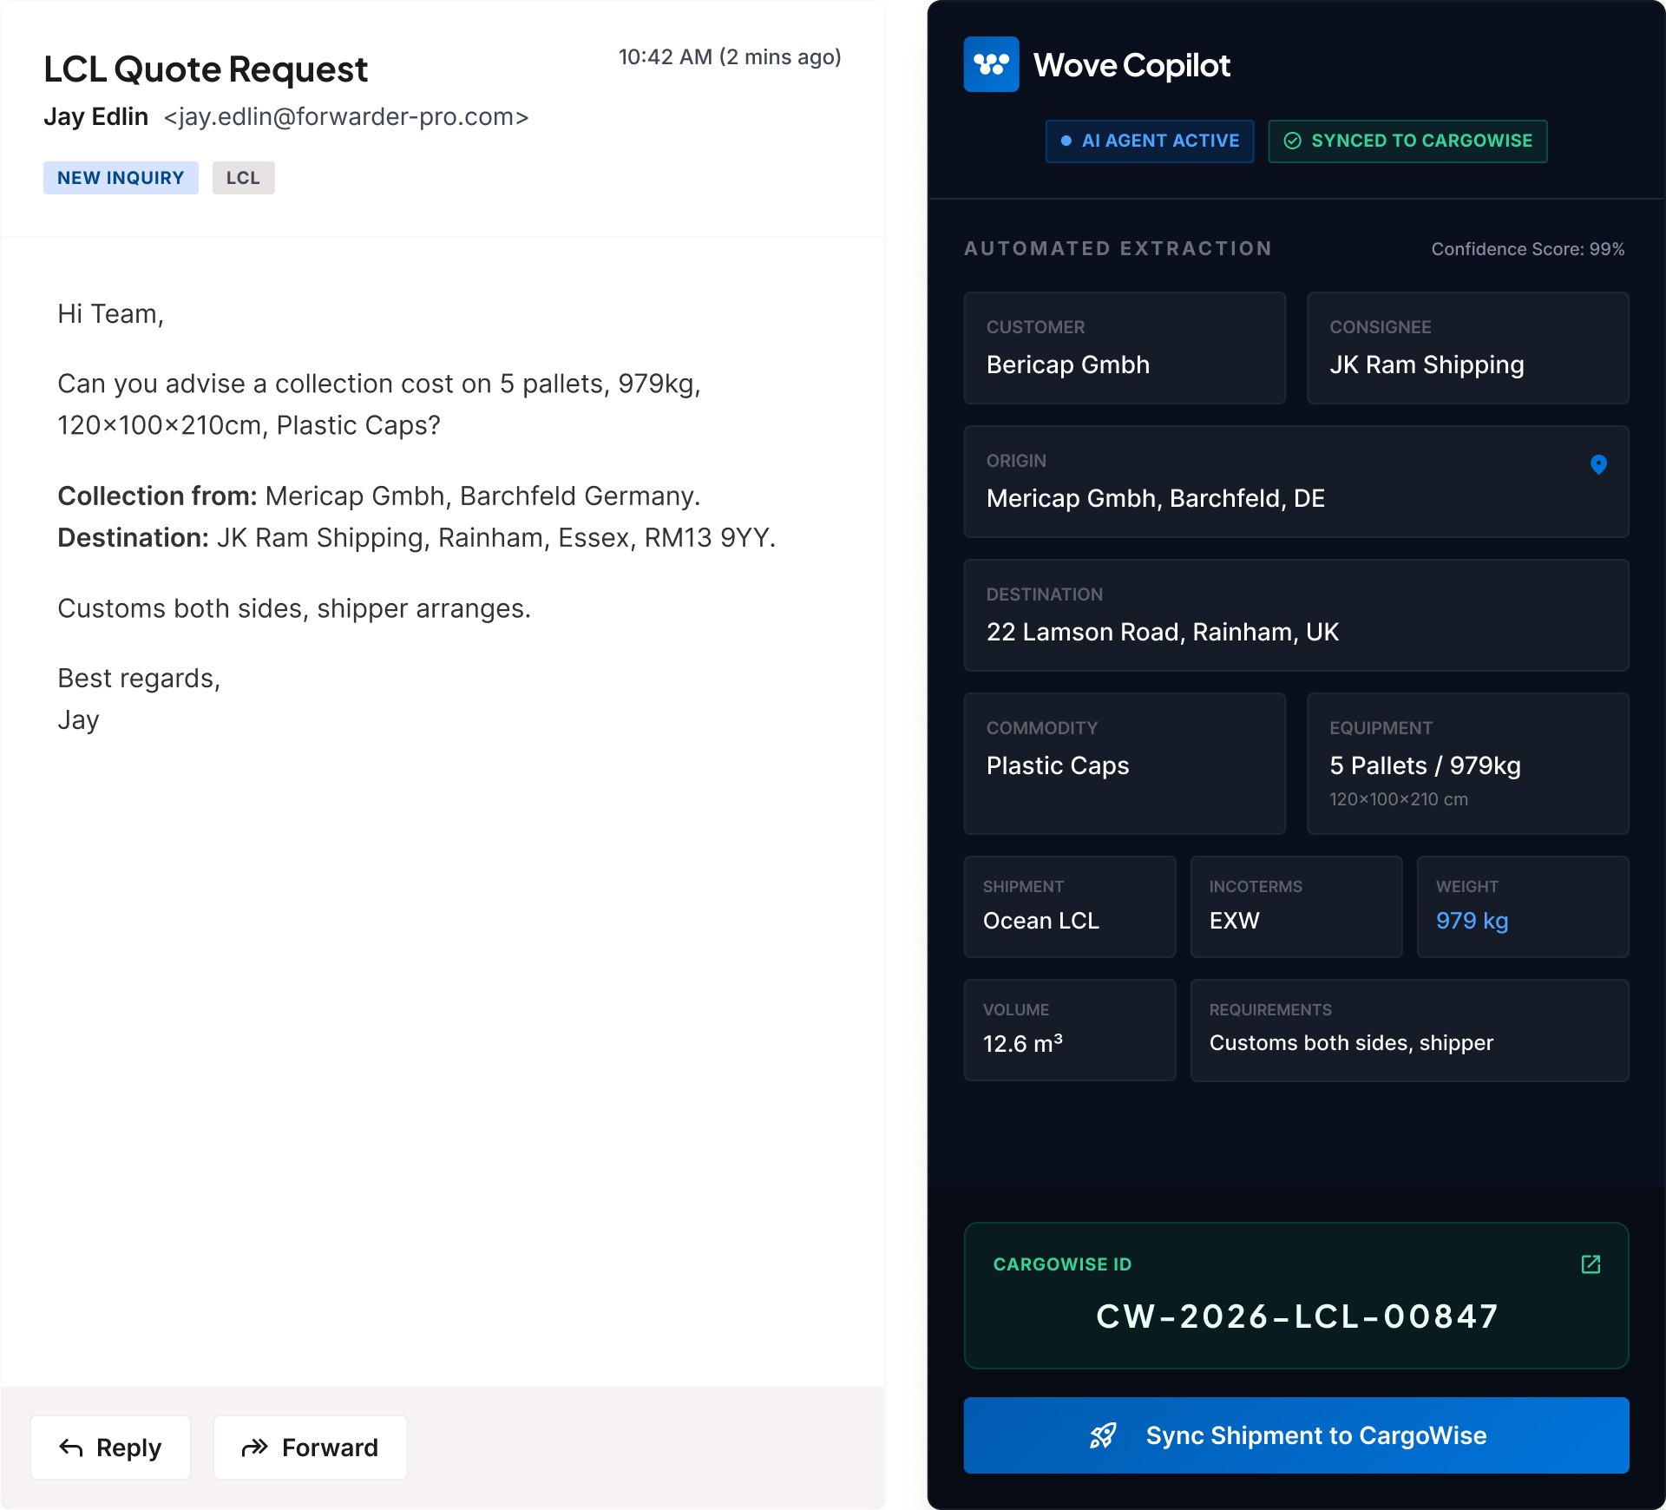Click the reply arrow icon

pyautogui.click(x=72, y=1448)
